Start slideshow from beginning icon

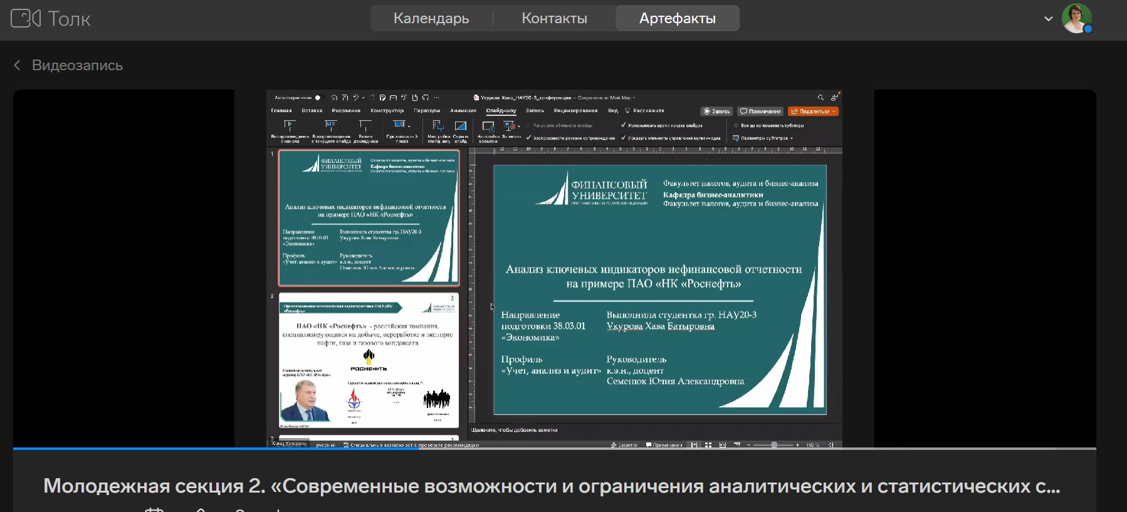[290, 125]
